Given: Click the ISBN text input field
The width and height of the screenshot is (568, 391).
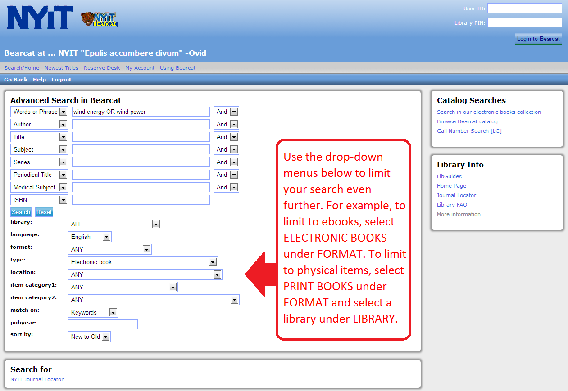Looking at the screenshot, I should coord(141,200).
